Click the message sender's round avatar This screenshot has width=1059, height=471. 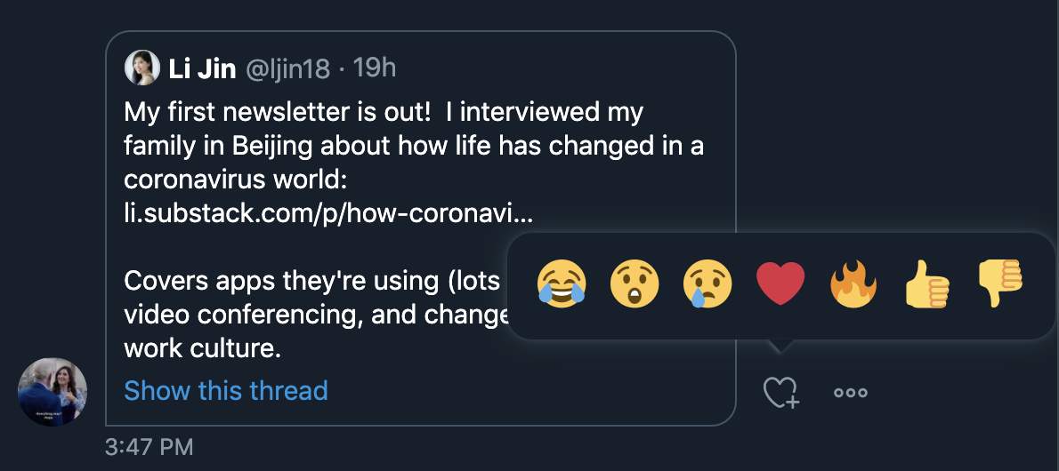[x=52, y=392]
